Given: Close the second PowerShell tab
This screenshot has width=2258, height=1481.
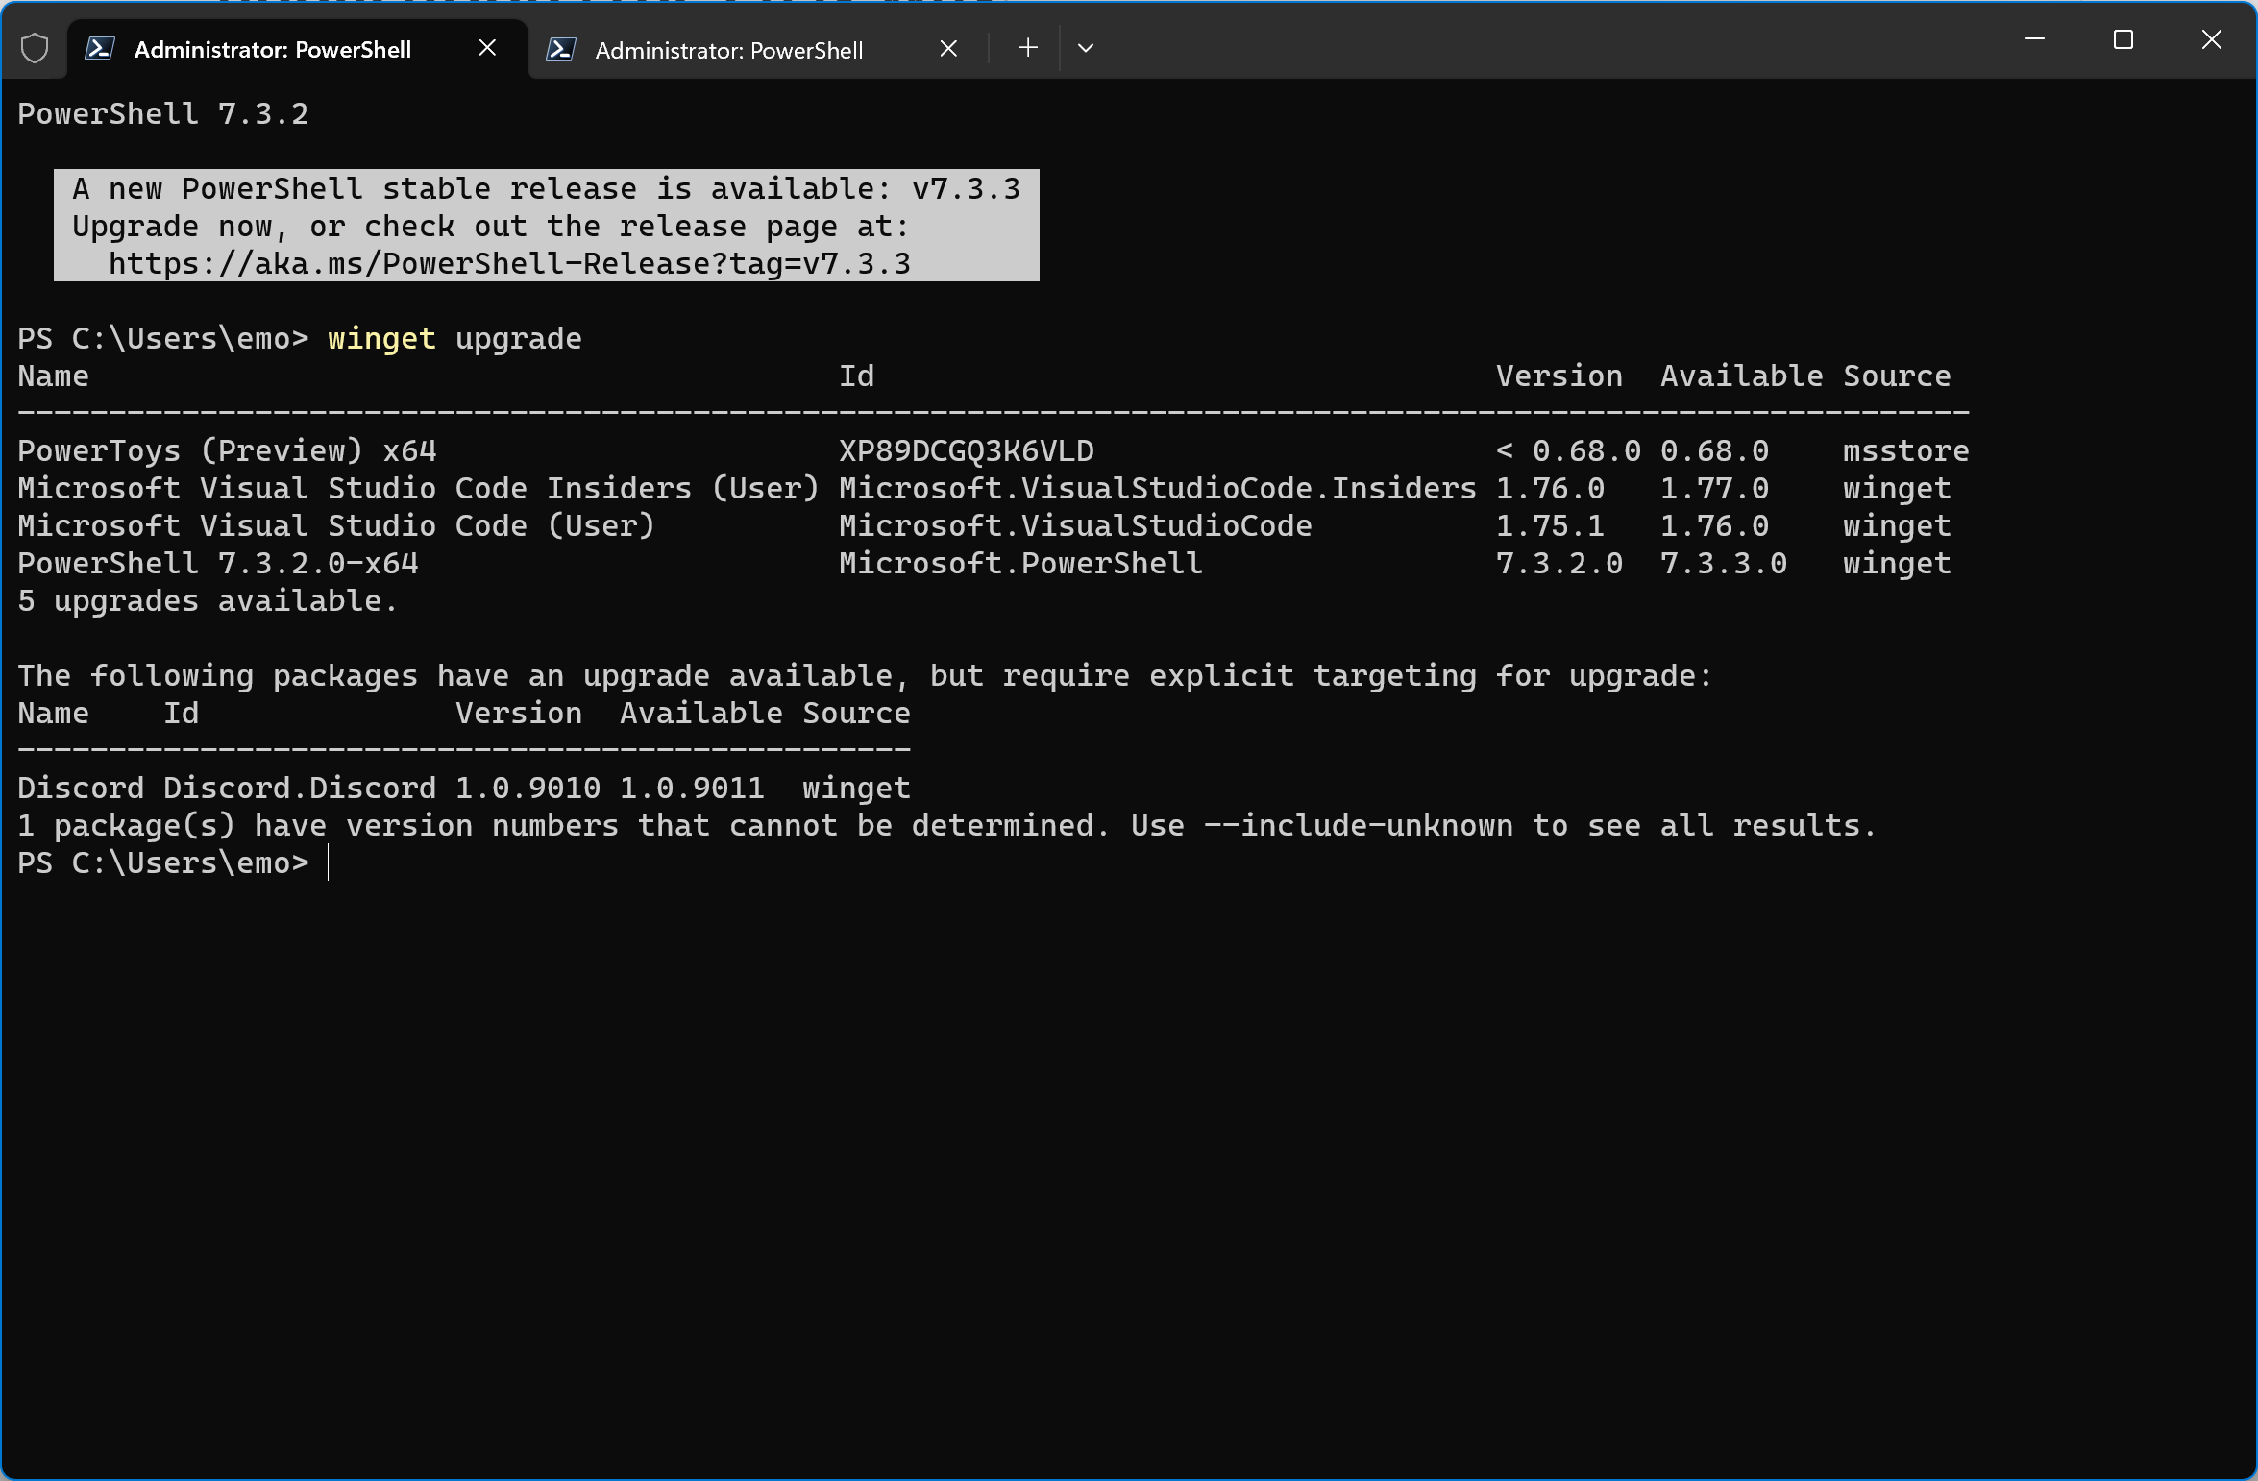Looking at the screenshot, I should pyautogui.click(x=948, y=49).
